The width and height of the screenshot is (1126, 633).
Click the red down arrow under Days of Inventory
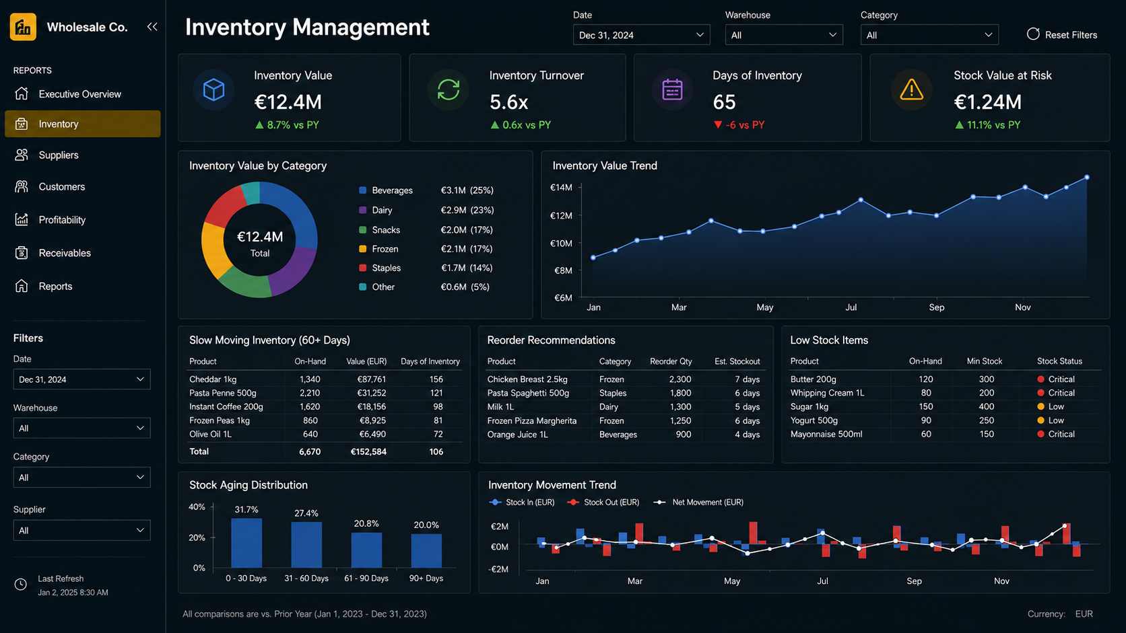pyautogui.click(x=718, y=124)
